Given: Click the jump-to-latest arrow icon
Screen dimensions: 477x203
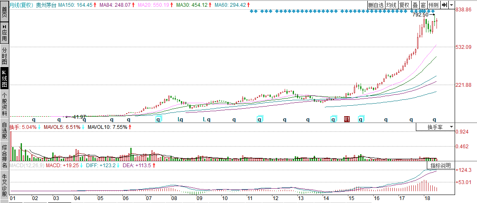Looking at the screenshot, I should point(444,5).
